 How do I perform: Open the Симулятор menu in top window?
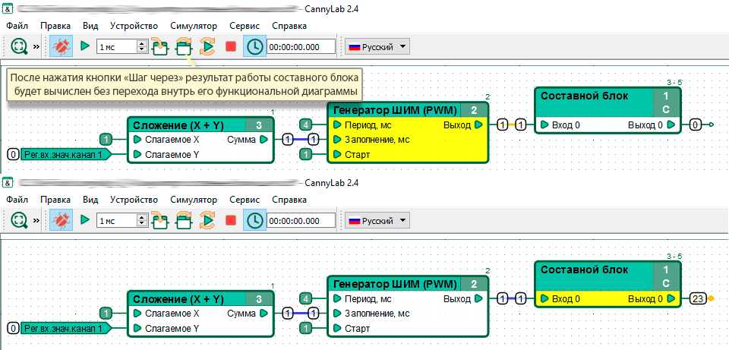tap(194, 26)
